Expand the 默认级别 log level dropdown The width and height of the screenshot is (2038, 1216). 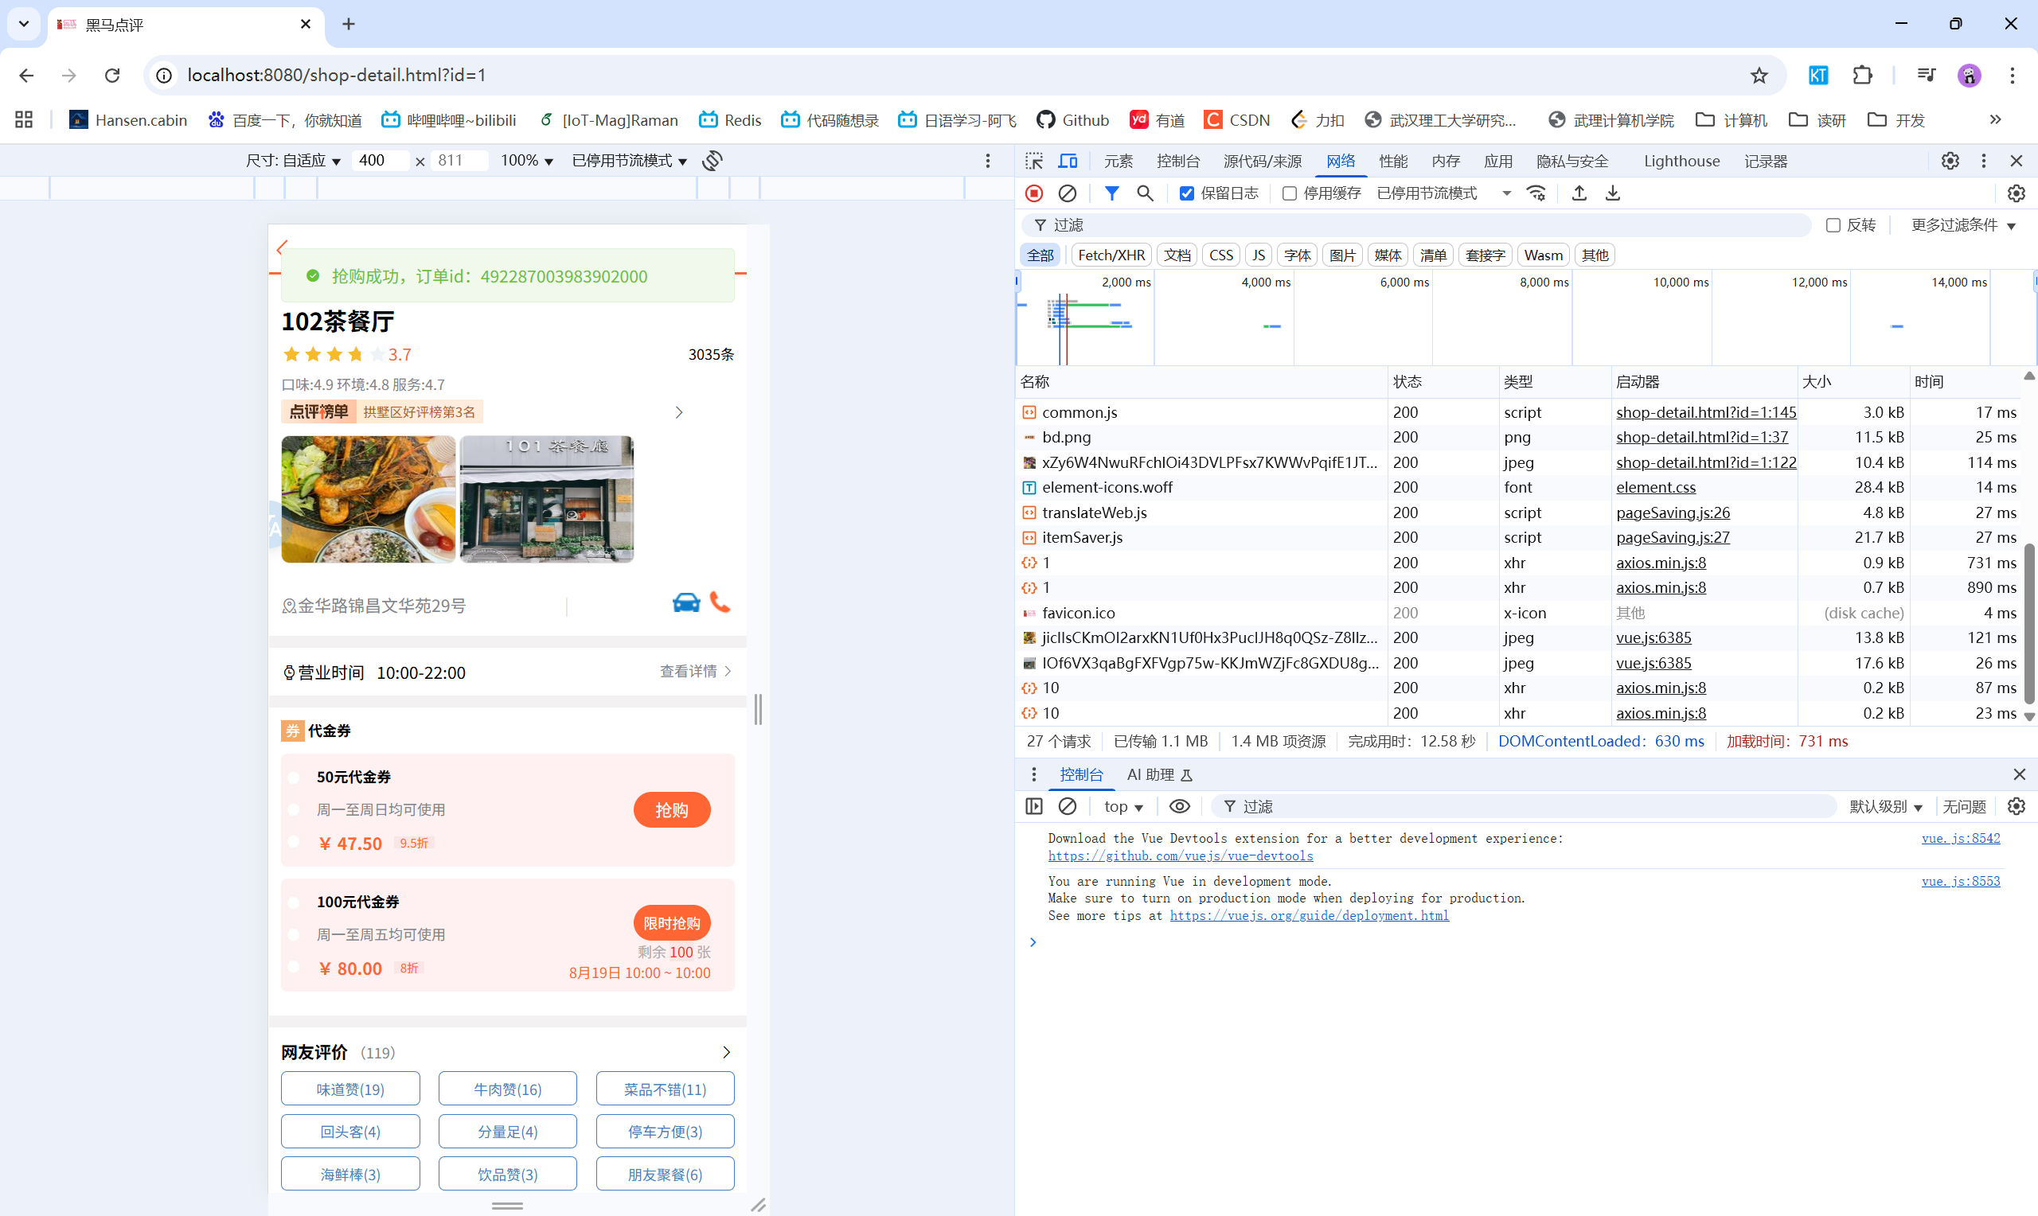tap(1885, 806)
